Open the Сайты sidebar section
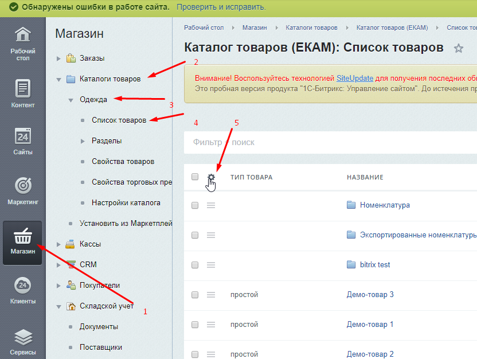The height and width of the screenshot is (359, 477). [23, 141]
